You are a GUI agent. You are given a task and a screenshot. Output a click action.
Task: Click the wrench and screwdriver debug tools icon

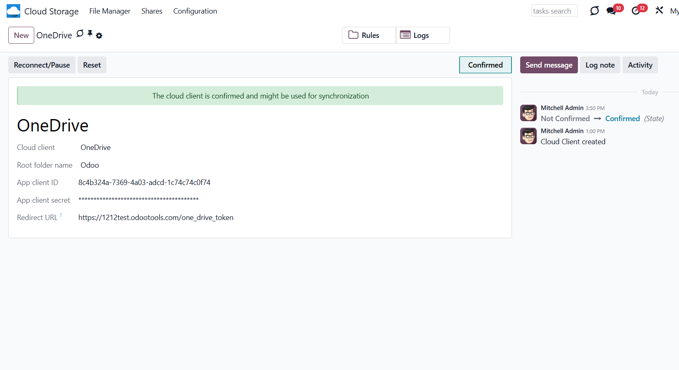[659, 10]
